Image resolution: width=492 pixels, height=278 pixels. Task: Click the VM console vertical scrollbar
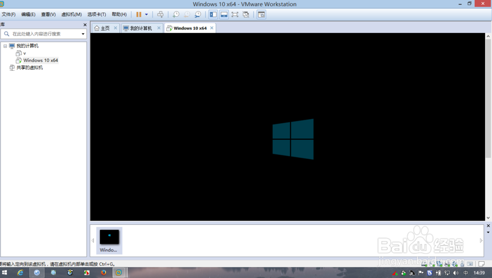(x=488, y=98)
